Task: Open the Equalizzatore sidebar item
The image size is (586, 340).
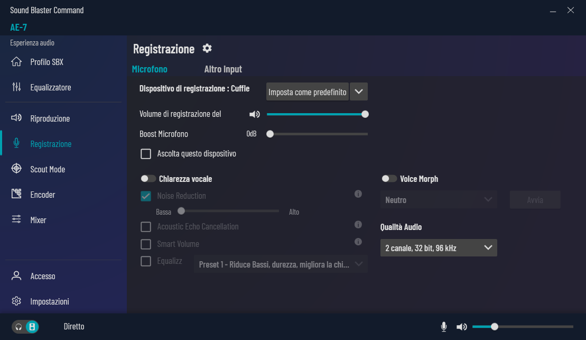Action: [50, 87]
